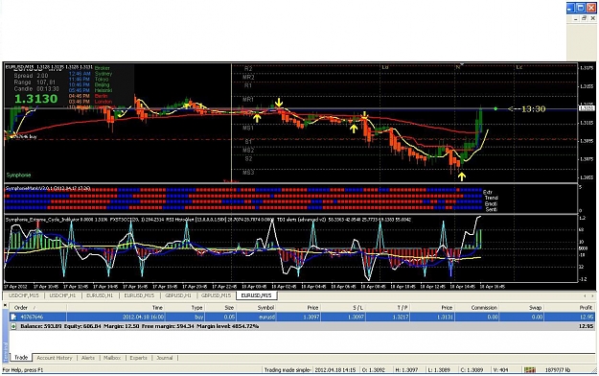Click the status bar volume V: 404
The width and height of the screenshot is (599, 376).
501,370
